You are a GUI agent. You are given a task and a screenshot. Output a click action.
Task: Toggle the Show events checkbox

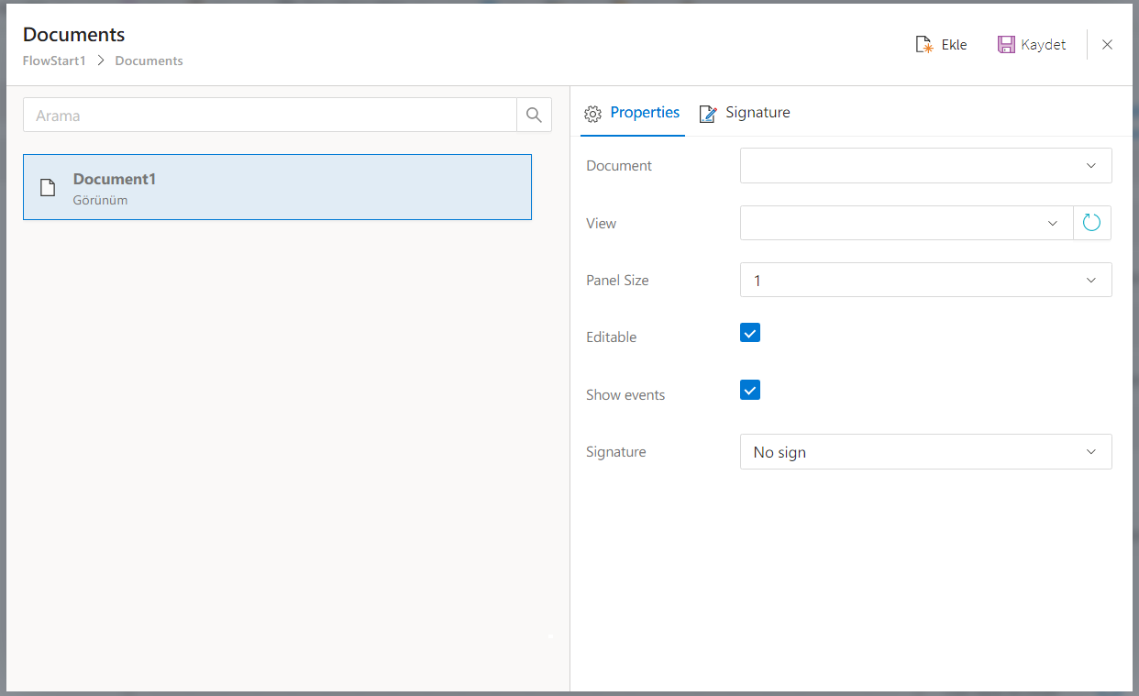point(750,391)
